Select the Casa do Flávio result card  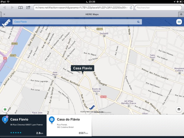coord(69,125)
